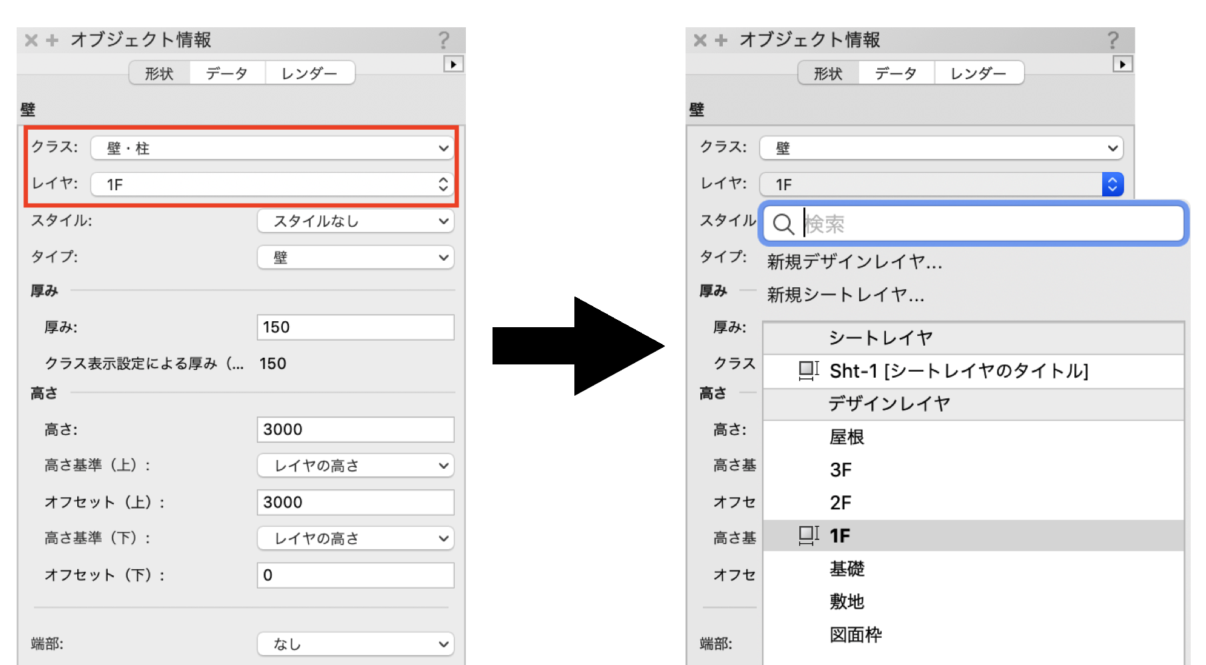Click the blue レイヤ stepper in right palette

pos(1112,184)
